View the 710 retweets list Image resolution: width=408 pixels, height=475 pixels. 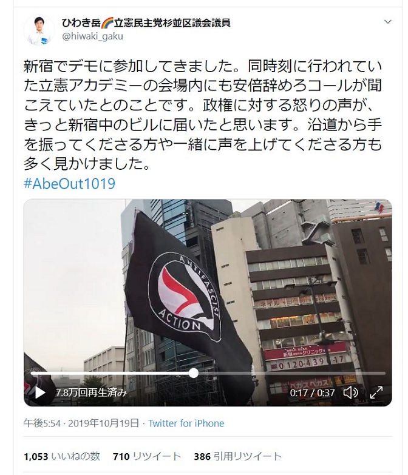[147, 456]
